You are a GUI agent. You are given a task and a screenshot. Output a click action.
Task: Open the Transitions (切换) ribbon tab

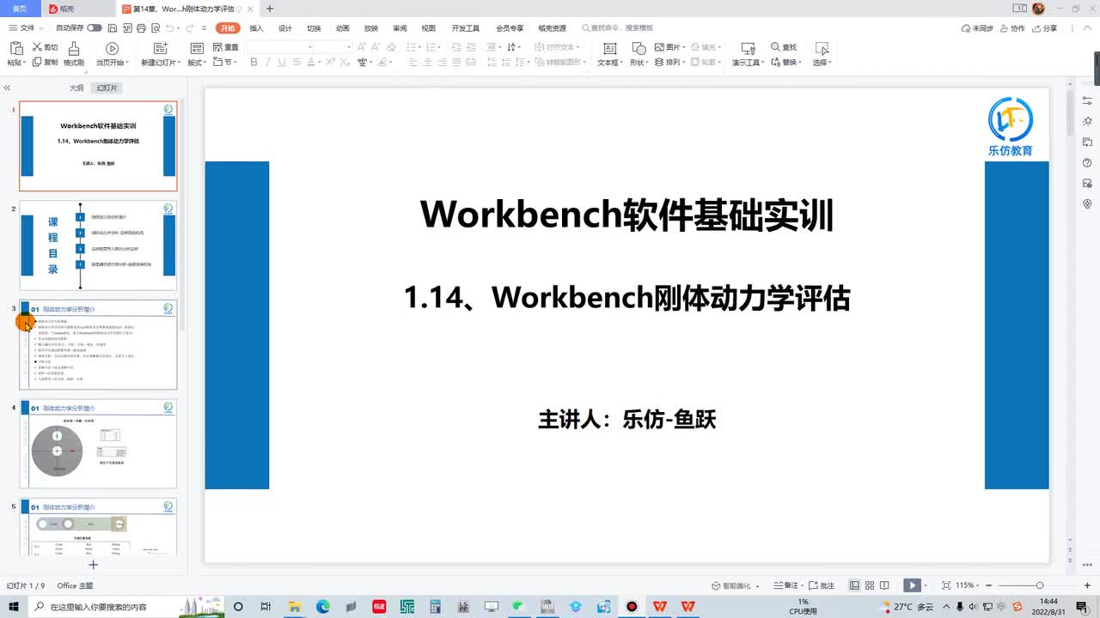pyautogui.click(x=314, y=28)
